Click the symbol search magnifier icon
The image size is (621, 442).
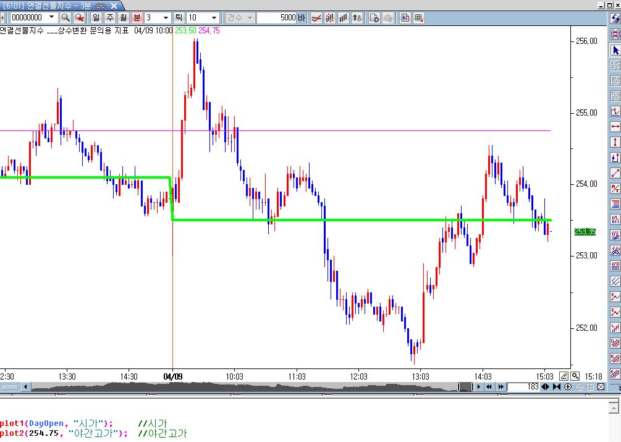(x=65, y=18)
